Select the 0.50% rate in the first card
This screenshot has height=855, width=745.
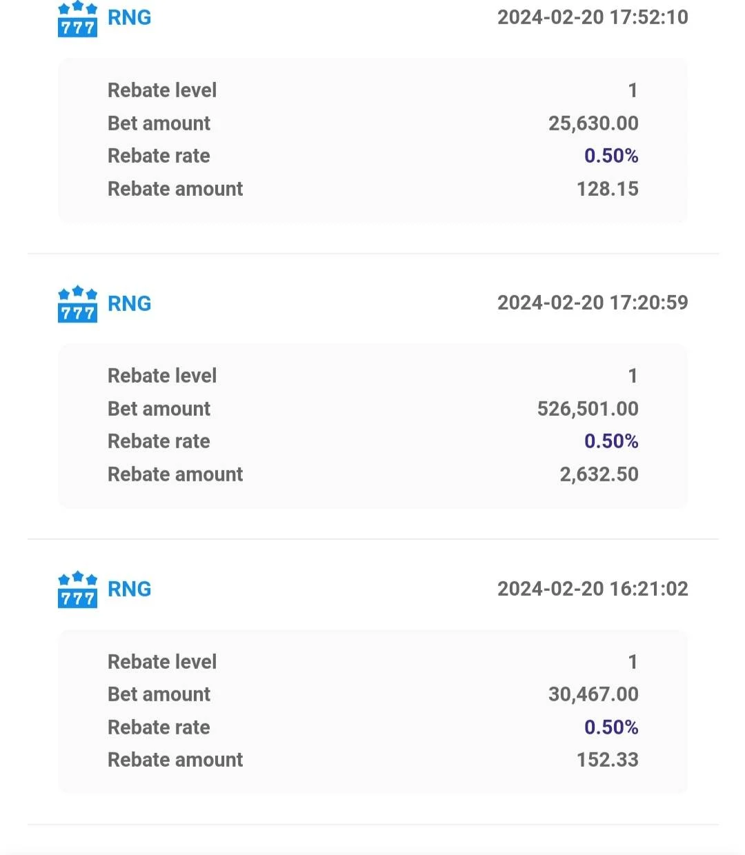[611, 156]
